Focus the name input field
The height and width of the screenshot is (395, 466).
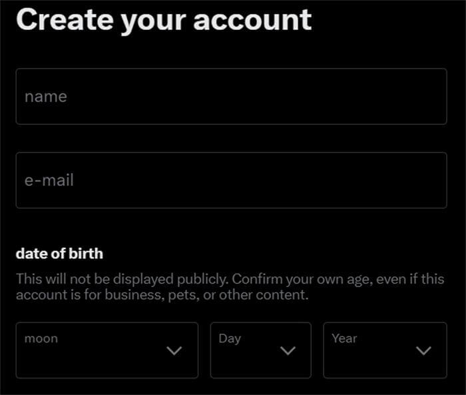pyautogui.click(x=231, y=97)
